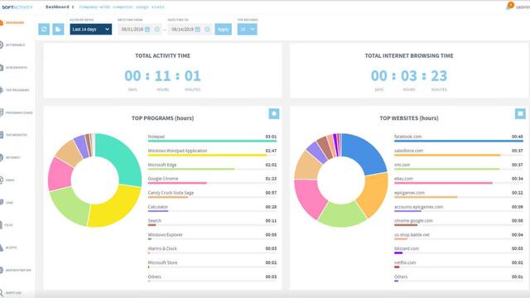Click us.shop.battle.net website row

coord(458,236)
